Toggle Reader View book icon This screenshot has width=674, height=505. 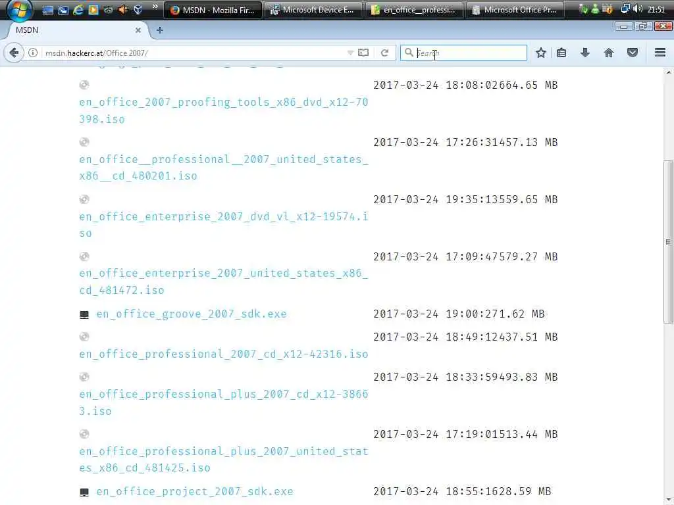[363, 53]
